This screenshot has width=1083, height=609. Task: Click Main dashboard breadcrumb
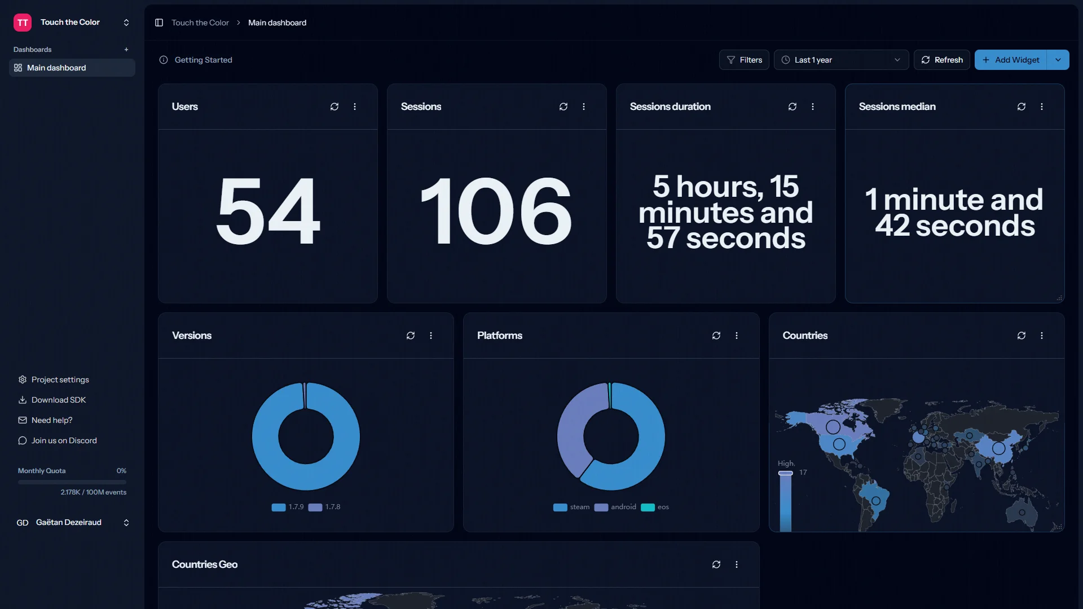pyautogui.click(x=278, y=23)
